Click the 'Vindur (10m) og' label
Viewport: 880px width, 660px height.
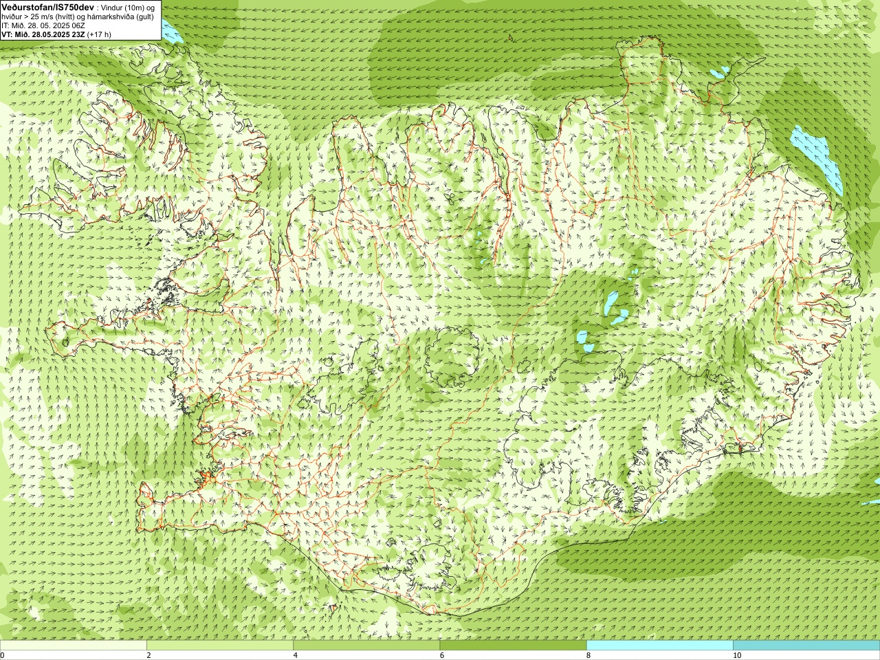click(x=128, y=8)
